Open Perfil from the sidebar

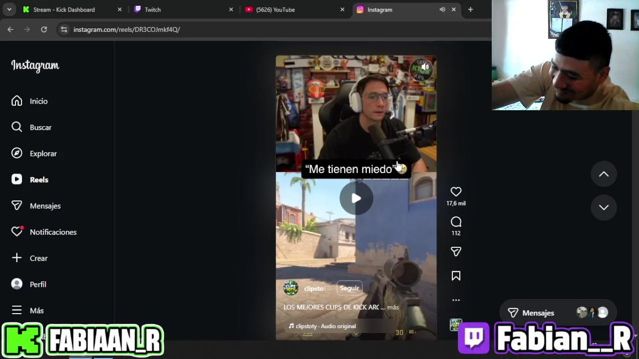(29, 284)
